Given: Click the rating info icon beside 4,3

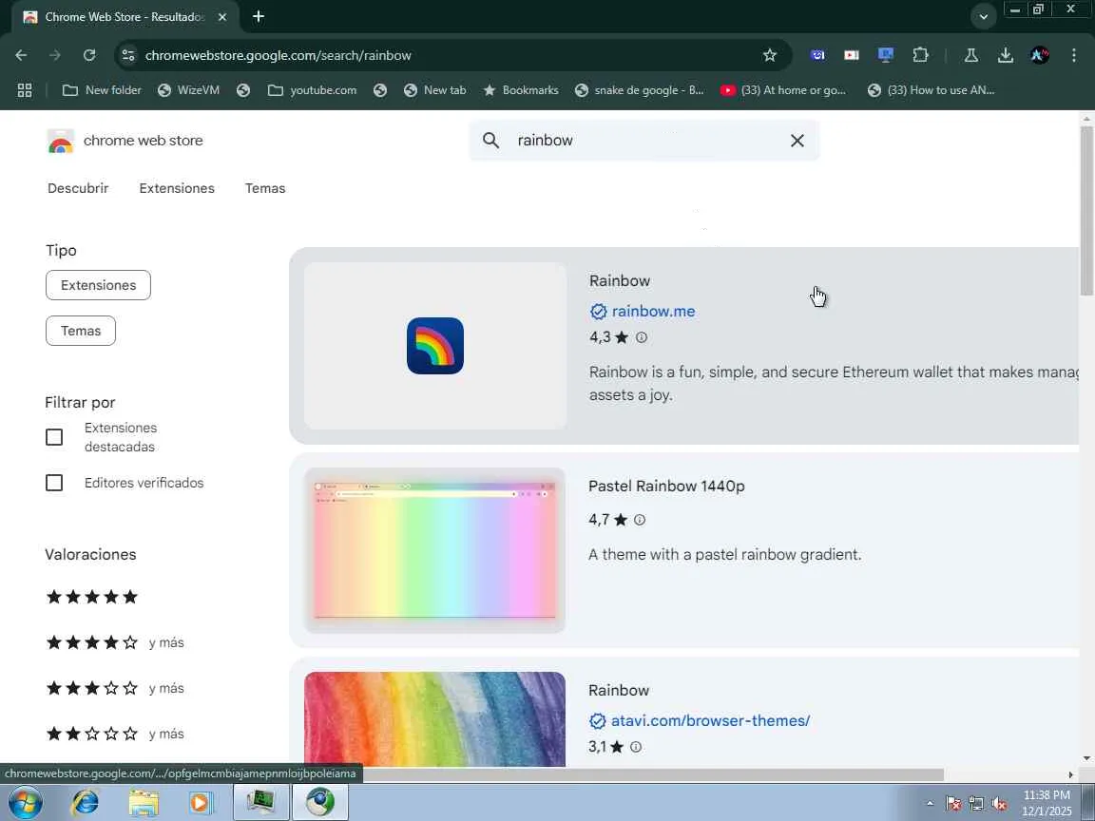Looking at the screenshot, I should (x=641, y=337).
